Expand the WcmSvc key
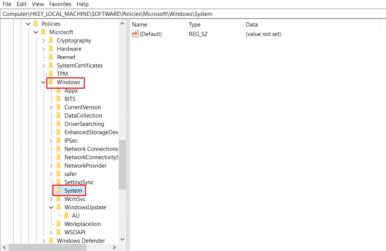Image resolution: width=386 pixels, height=251 pixels. (x=51, y=199)
